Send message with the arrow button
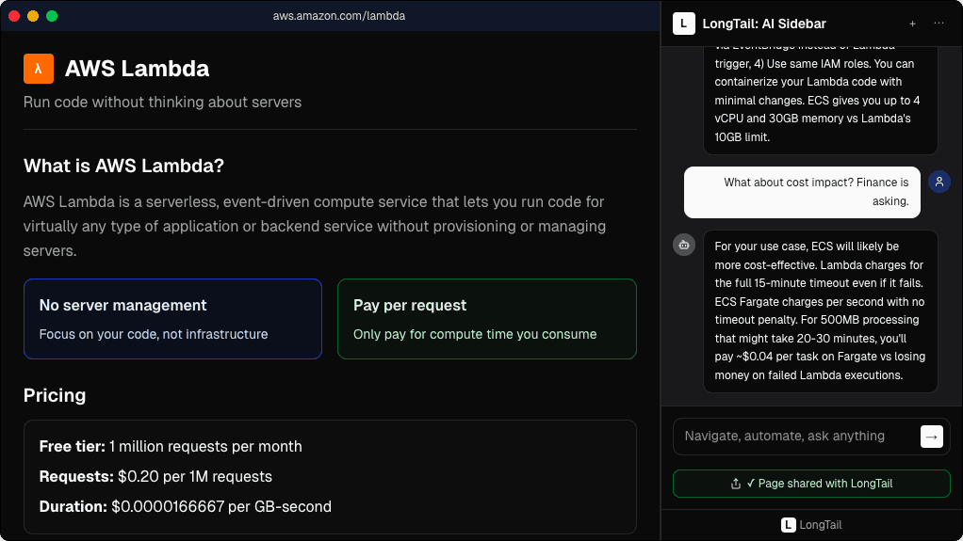 [932, 437]
